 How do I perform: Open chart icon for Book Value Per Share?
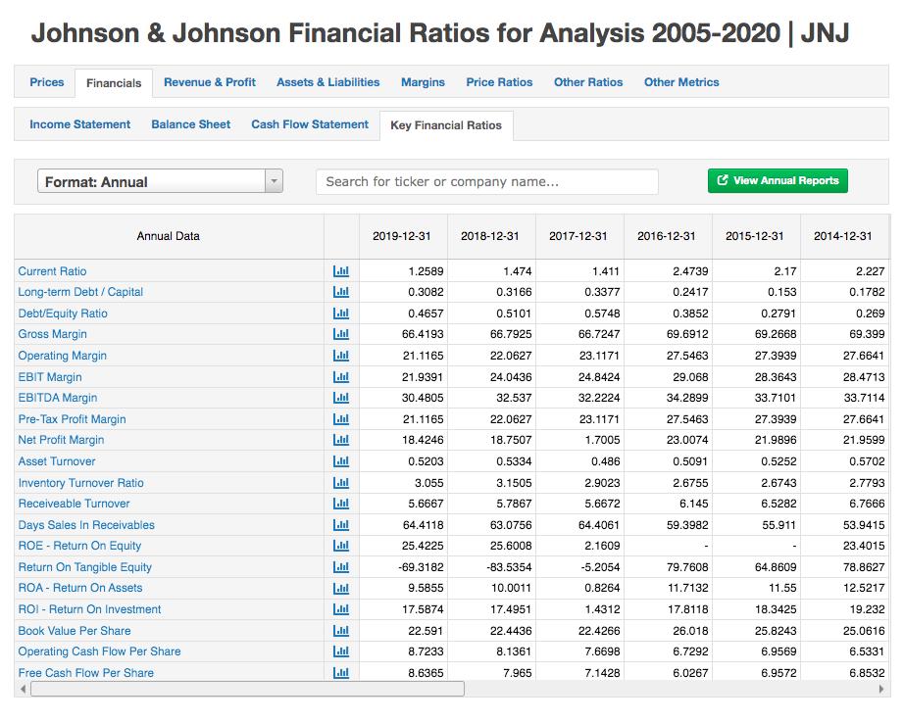[x=341, y=631]
